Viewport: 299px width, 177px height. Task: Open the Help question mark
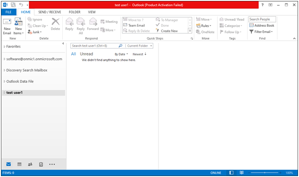263,5
